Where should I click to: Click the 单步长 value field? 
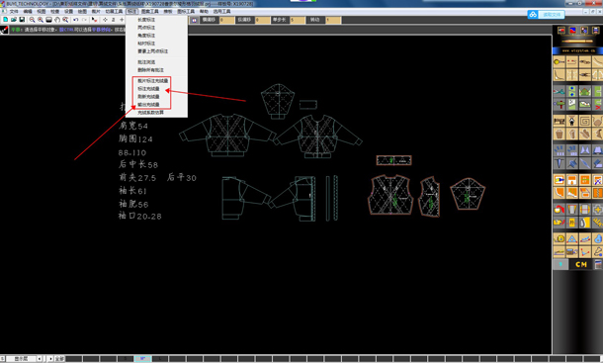[298, 20]
